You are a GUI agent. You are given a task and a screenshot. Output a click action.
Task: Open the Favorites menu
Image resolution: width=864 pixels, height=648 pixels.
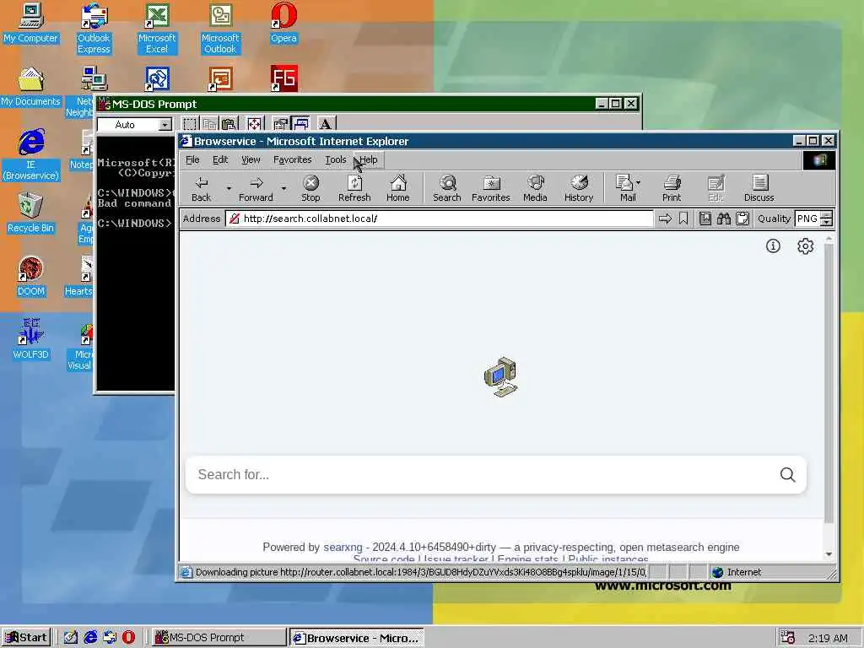tap(293, 159)
